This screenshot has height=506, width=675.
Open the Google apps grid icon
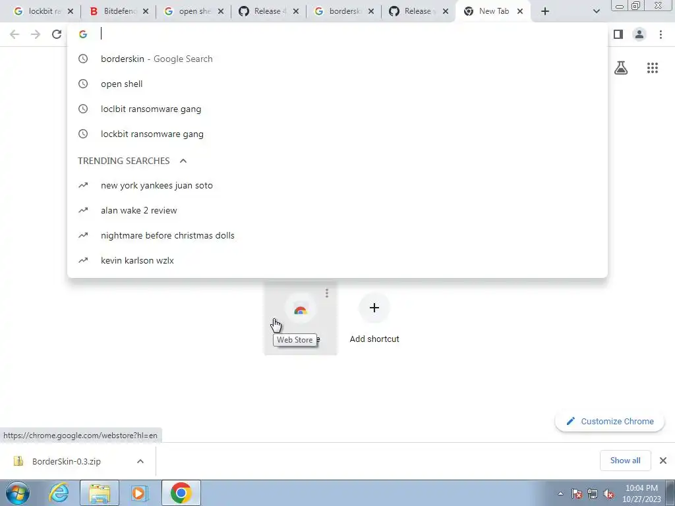[x=653, y=68]
